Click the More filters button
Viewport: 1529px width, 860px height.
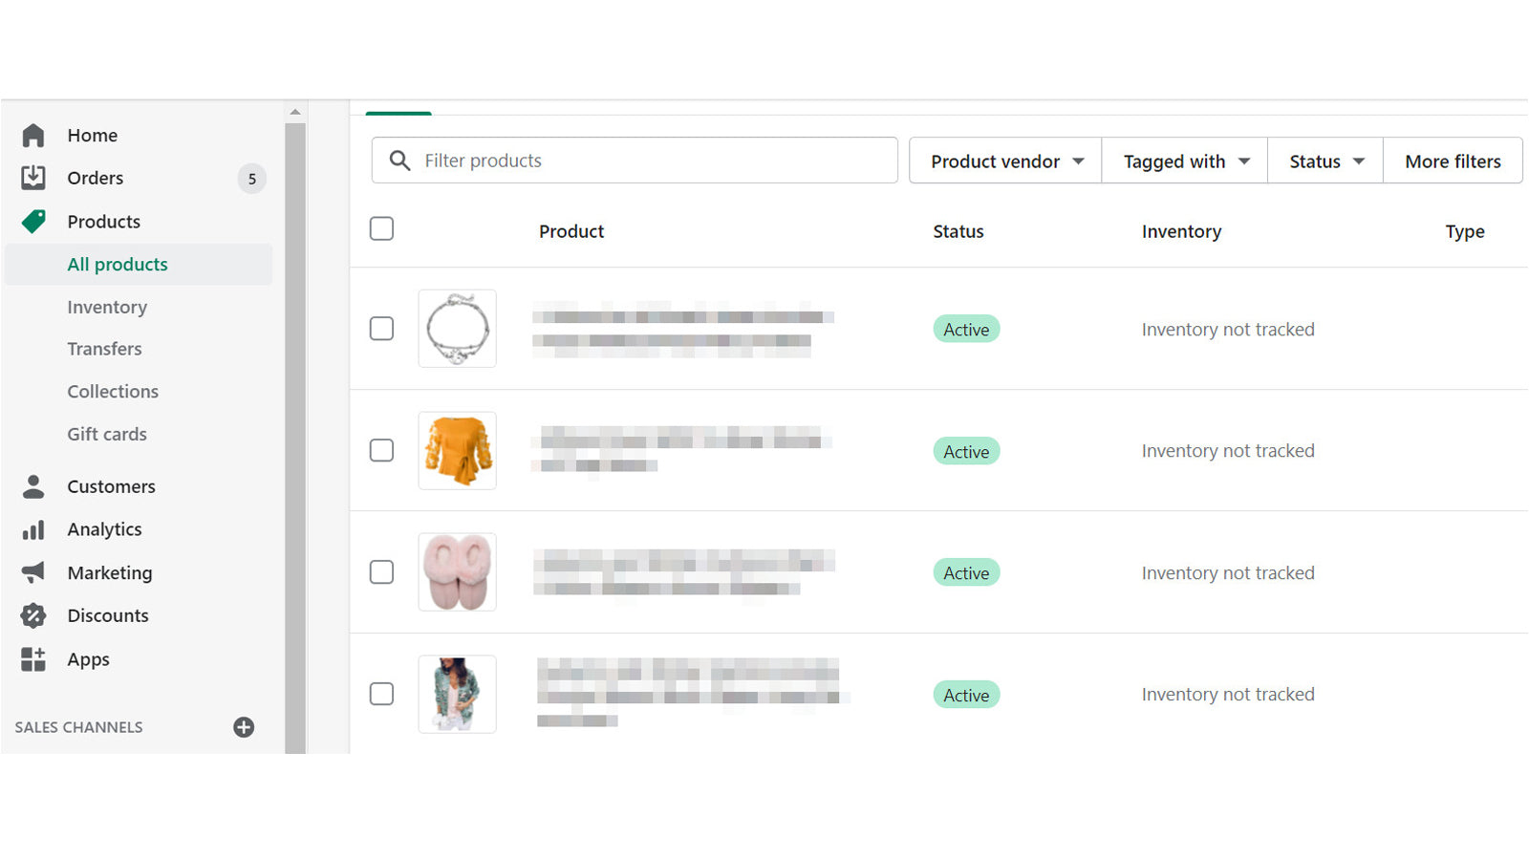tap(1453, 161)
